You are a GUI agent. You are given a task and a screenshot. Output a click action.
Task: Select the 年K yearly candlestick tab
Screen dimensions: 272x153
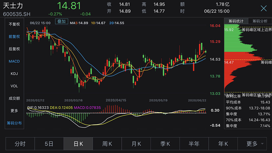click(223, 143)
